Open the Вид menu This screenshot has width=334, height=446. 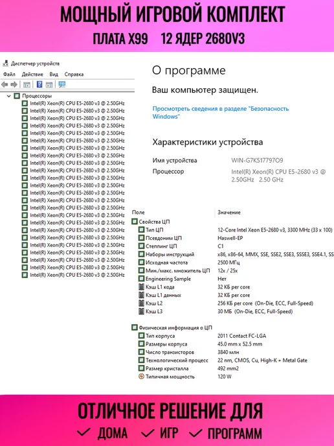tap(54, 75)
